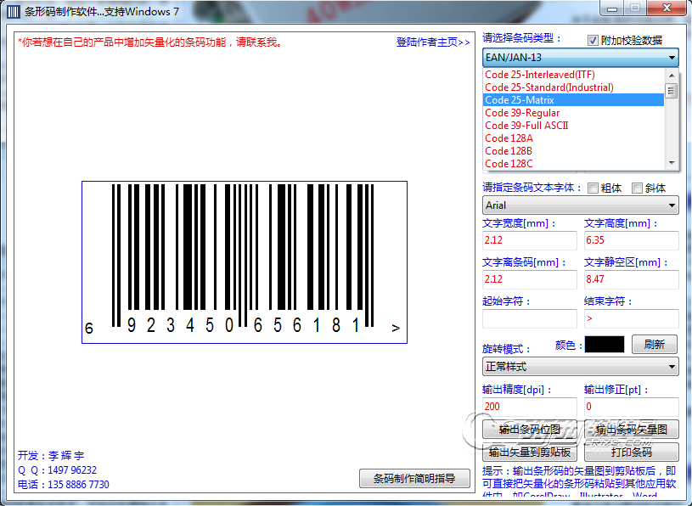Enable the 粗体 bold checkbox
Screen dimensions: 692x506
pyautogui.click(x=593, y=188)
